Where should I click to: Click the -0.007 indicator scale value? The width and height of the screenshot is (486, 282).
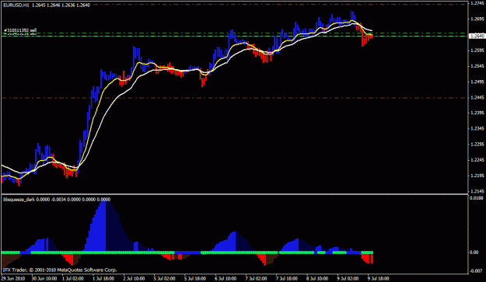pyautogui.click(x=476, y=271)
